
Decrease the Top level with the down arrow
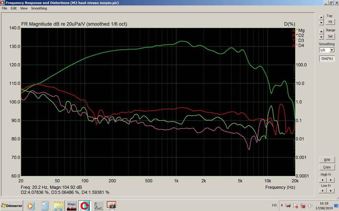point(321,23)
